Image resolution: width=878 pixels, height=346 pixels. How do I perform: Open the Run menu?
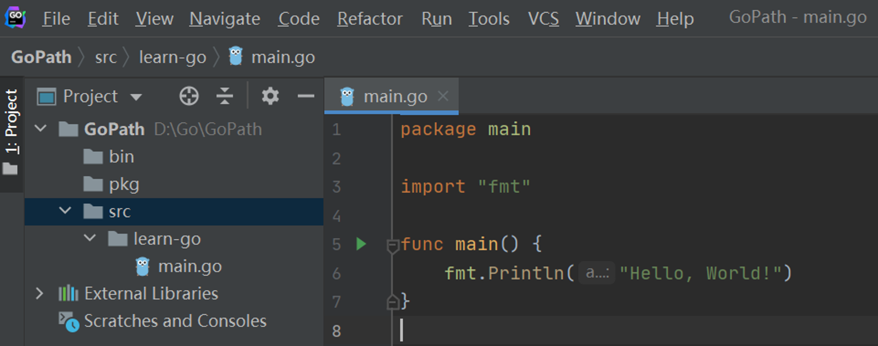point(436,19)
